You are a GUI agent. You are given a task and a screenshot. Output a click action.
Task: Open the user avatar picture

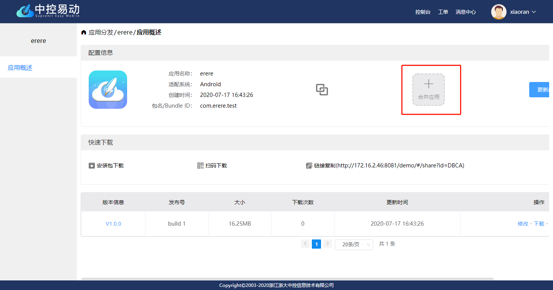pyautogui.click(x=498, y=12)
